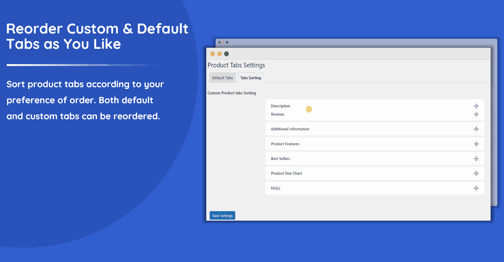504x262 pixels.
Task: Click the FAQ's row reorder icon
Action: coord(476,188)
